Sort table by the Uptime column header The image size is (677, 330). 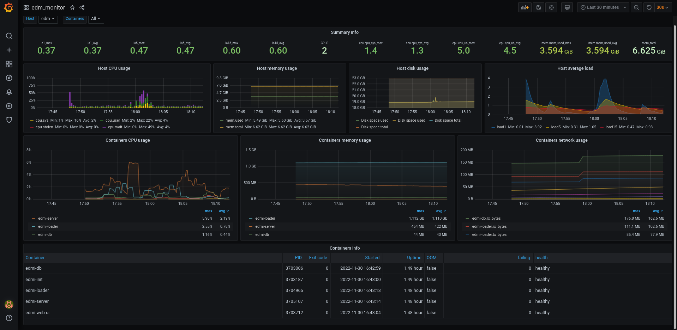(414, 258)
